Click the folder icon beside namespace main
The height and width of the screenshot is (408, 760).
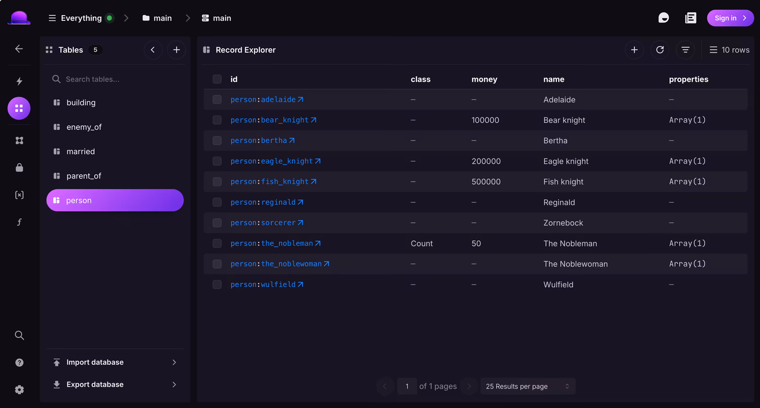146,18
